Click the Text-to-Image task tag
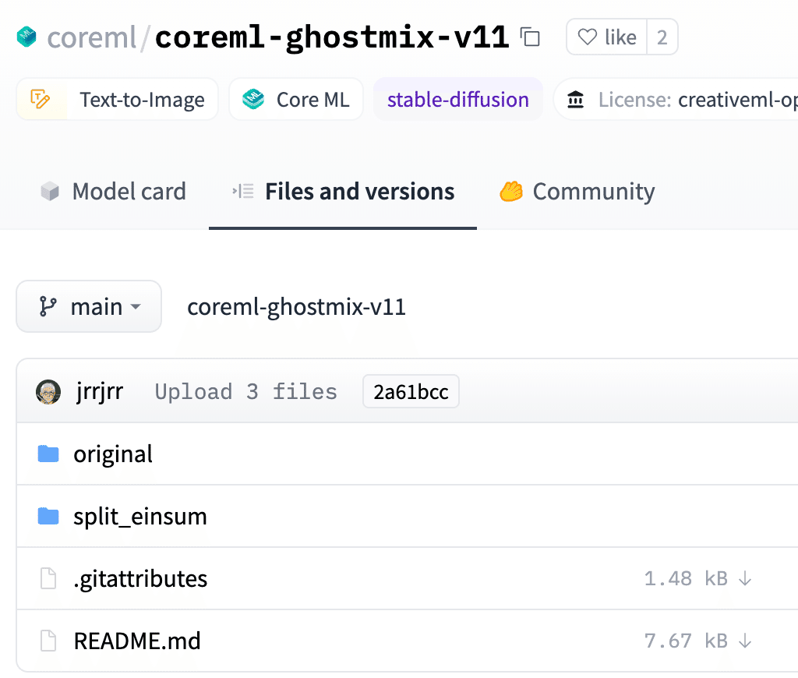The height and width of the screenshot is (678, 798). click(x=118, y=99)
